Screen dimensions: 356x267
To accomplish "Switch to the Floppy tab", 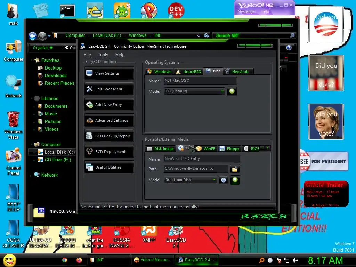I will pyautogui.click(x=229, y=149).
